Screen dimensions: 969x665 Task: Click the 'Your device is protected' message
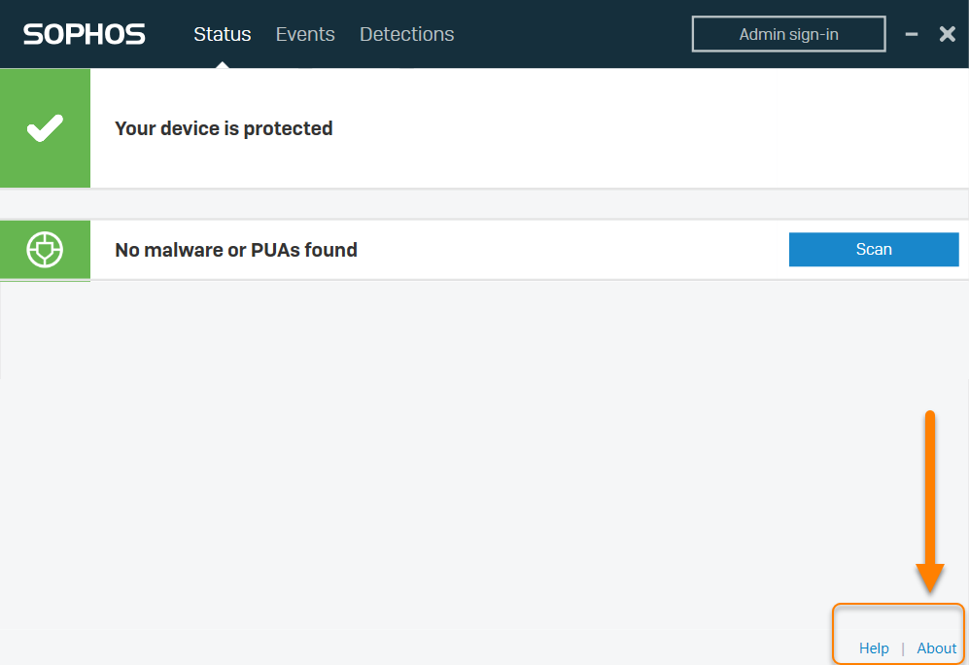pyautogui.click(x=224, y=128)
